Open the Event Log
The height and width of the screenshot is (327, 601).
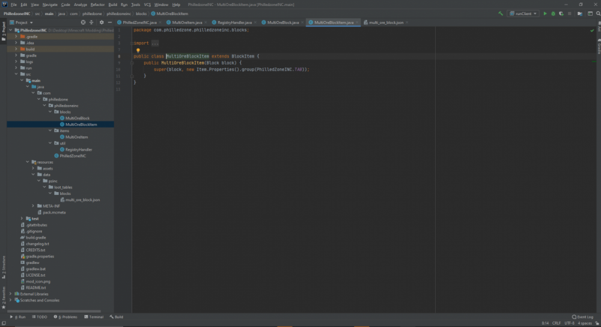(582, 317)
